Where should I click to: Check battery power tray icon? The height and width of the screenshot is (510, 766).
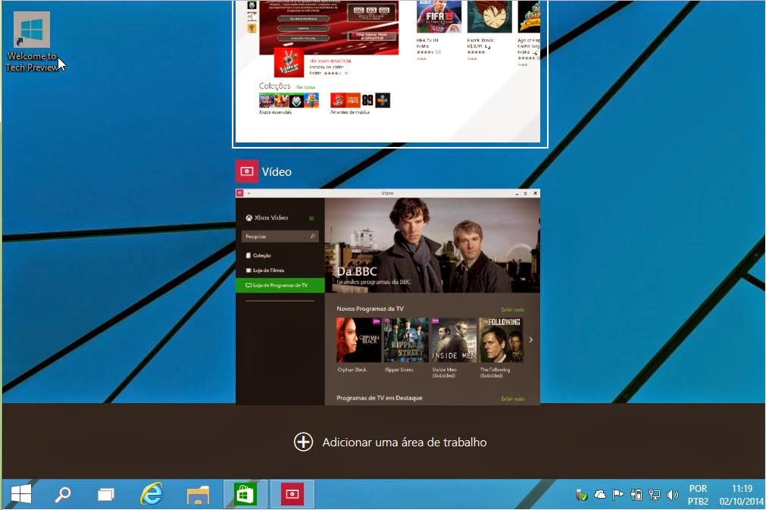(636, 495)
